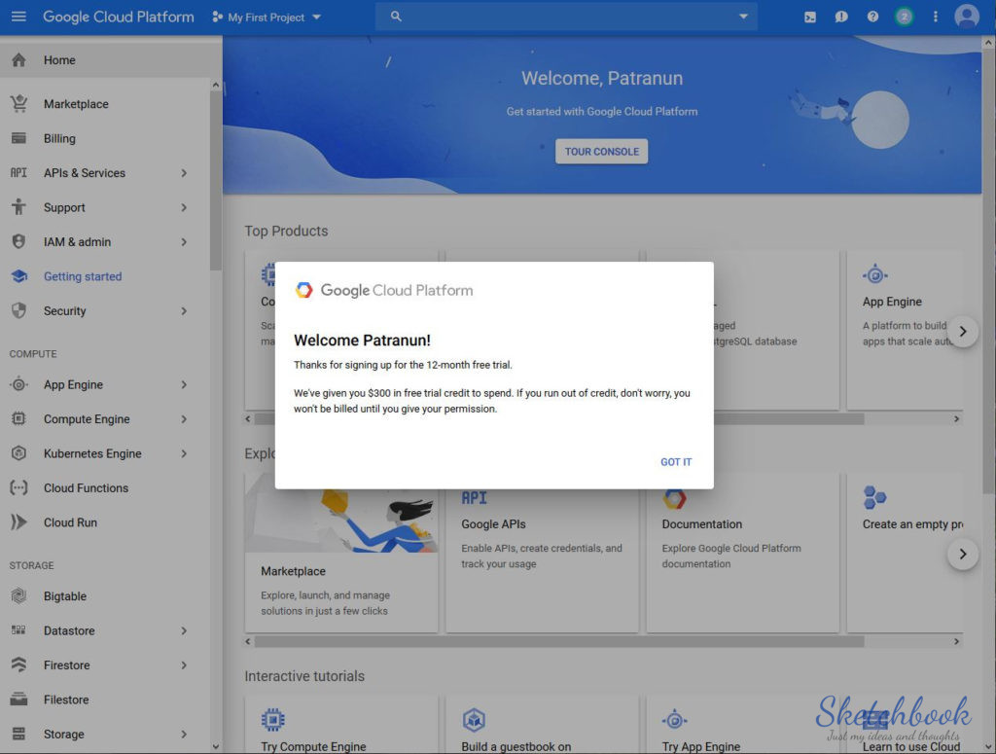
Task: Expand the IAM & admin submenu chevron
Action: (x=184, y=242)
